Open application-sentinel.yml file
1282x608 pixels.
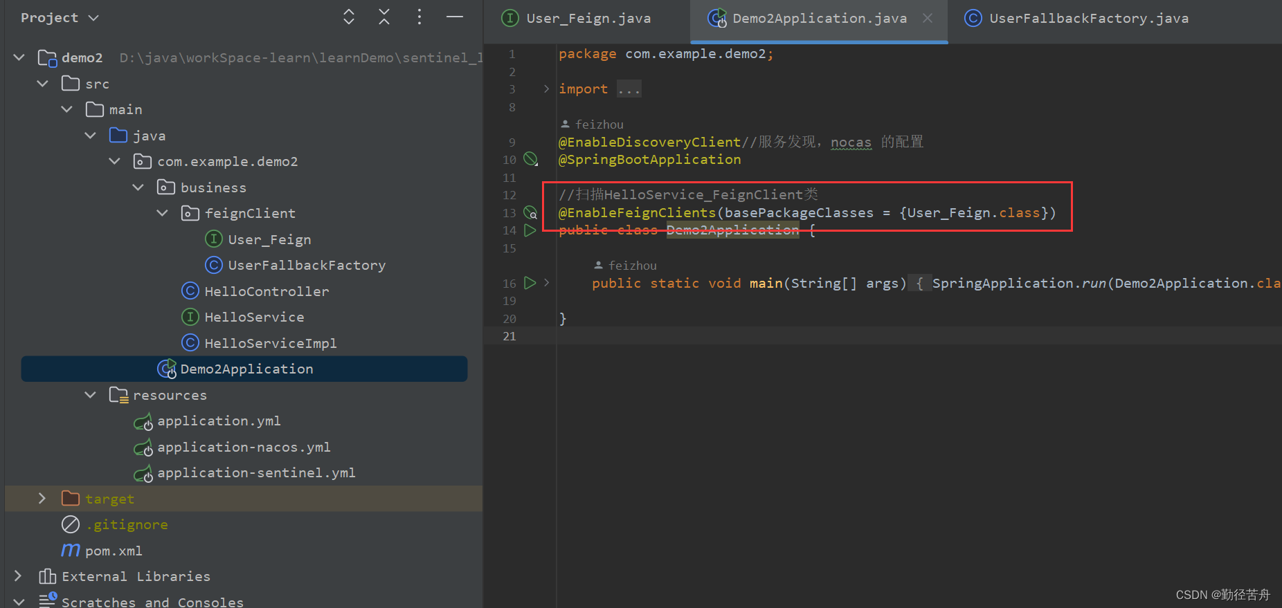(256, 472)
